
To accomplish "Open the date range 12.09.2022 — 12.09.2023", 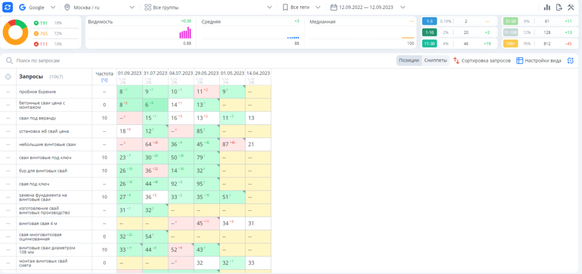I will pos(368,7).
